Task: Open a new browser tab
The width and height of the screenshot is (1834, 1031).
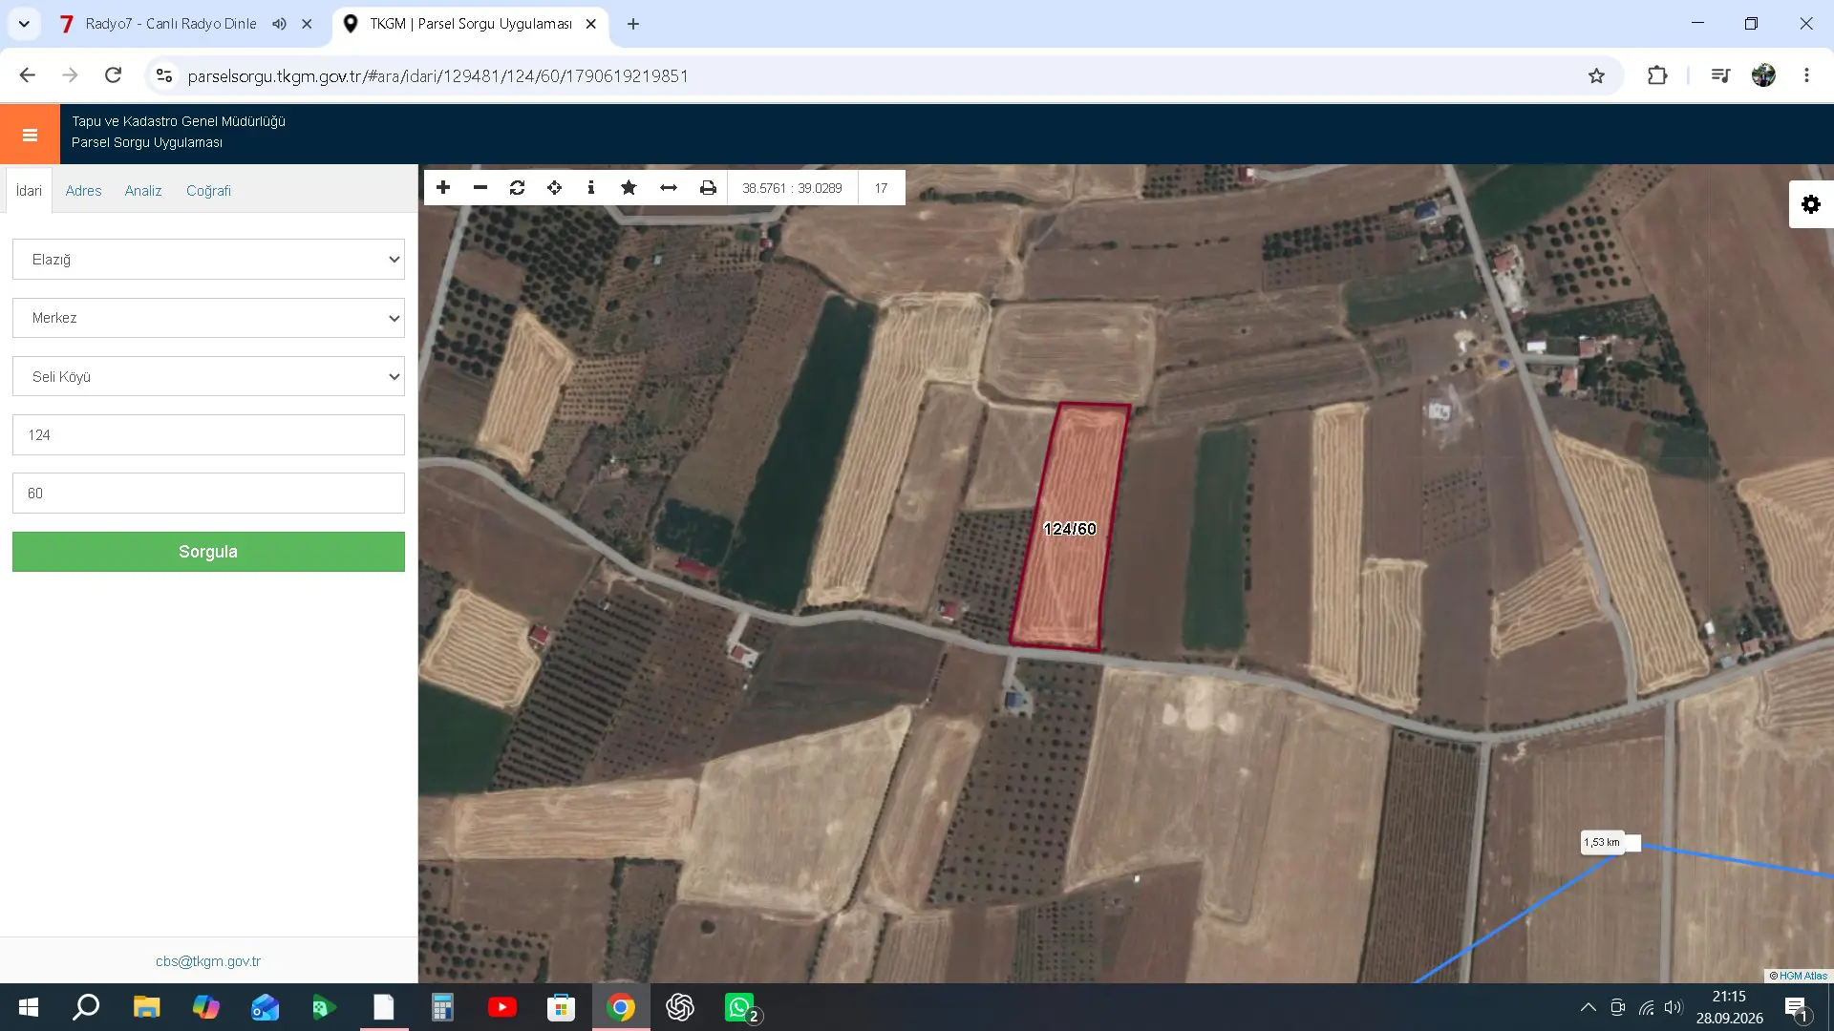Action: pos(633,24)
